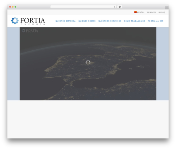The width and height of the screenshot is (176, 149).
Task: Click the Iberia night map video
Action: [x=88, y=64]
